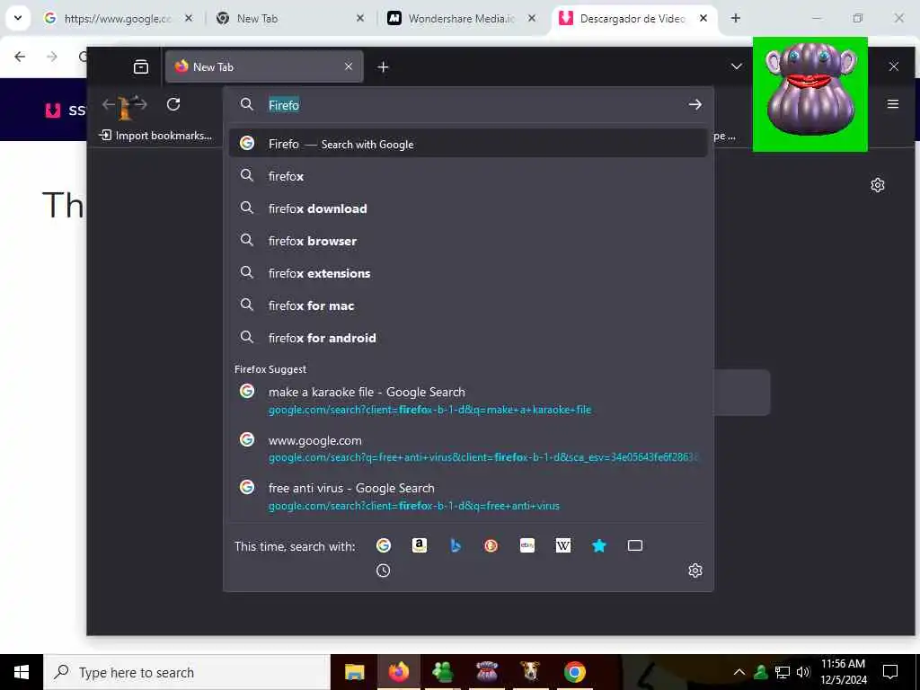The width and height of the screenshot is (920, 690).
Task: Reload the Firefox page
Action: pos(173,104)
